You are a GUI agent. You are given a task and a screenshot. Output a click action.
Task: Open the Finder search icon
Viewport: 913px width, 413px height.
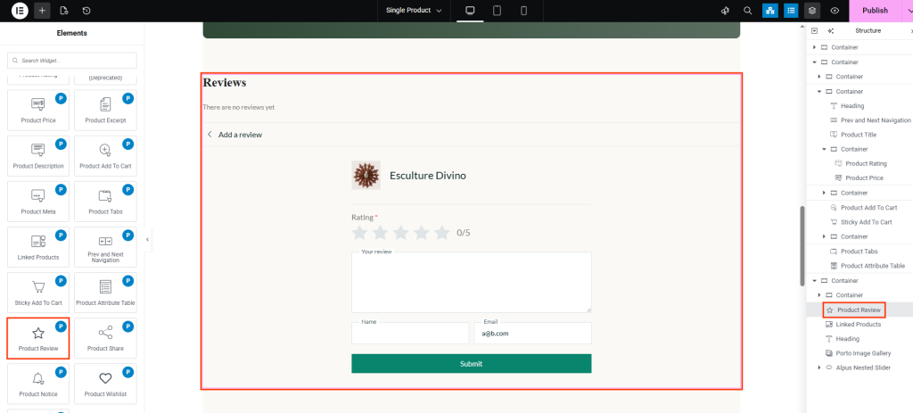pos(747,11)
